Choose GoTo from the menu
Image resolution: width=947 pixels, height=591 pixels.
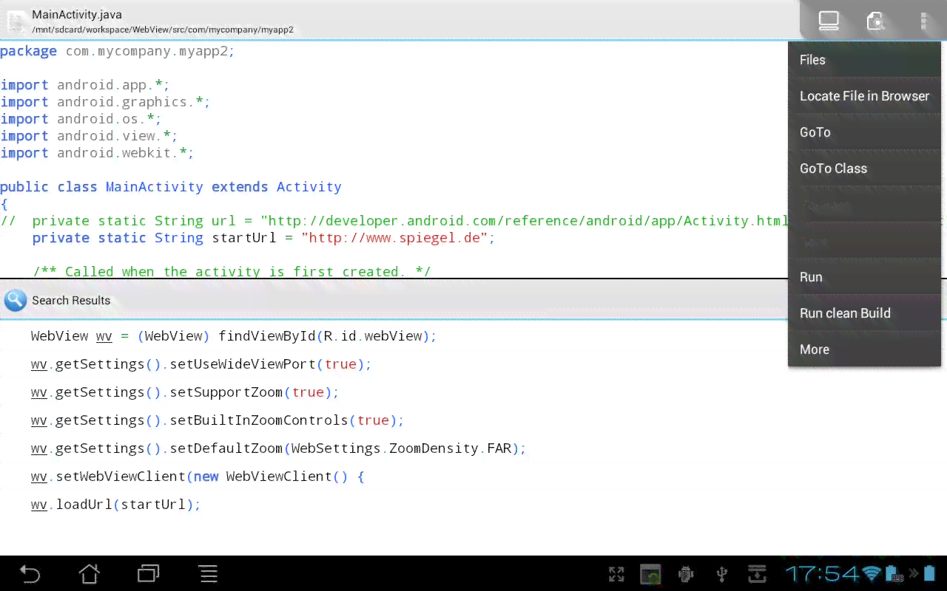tap(864, 132)
